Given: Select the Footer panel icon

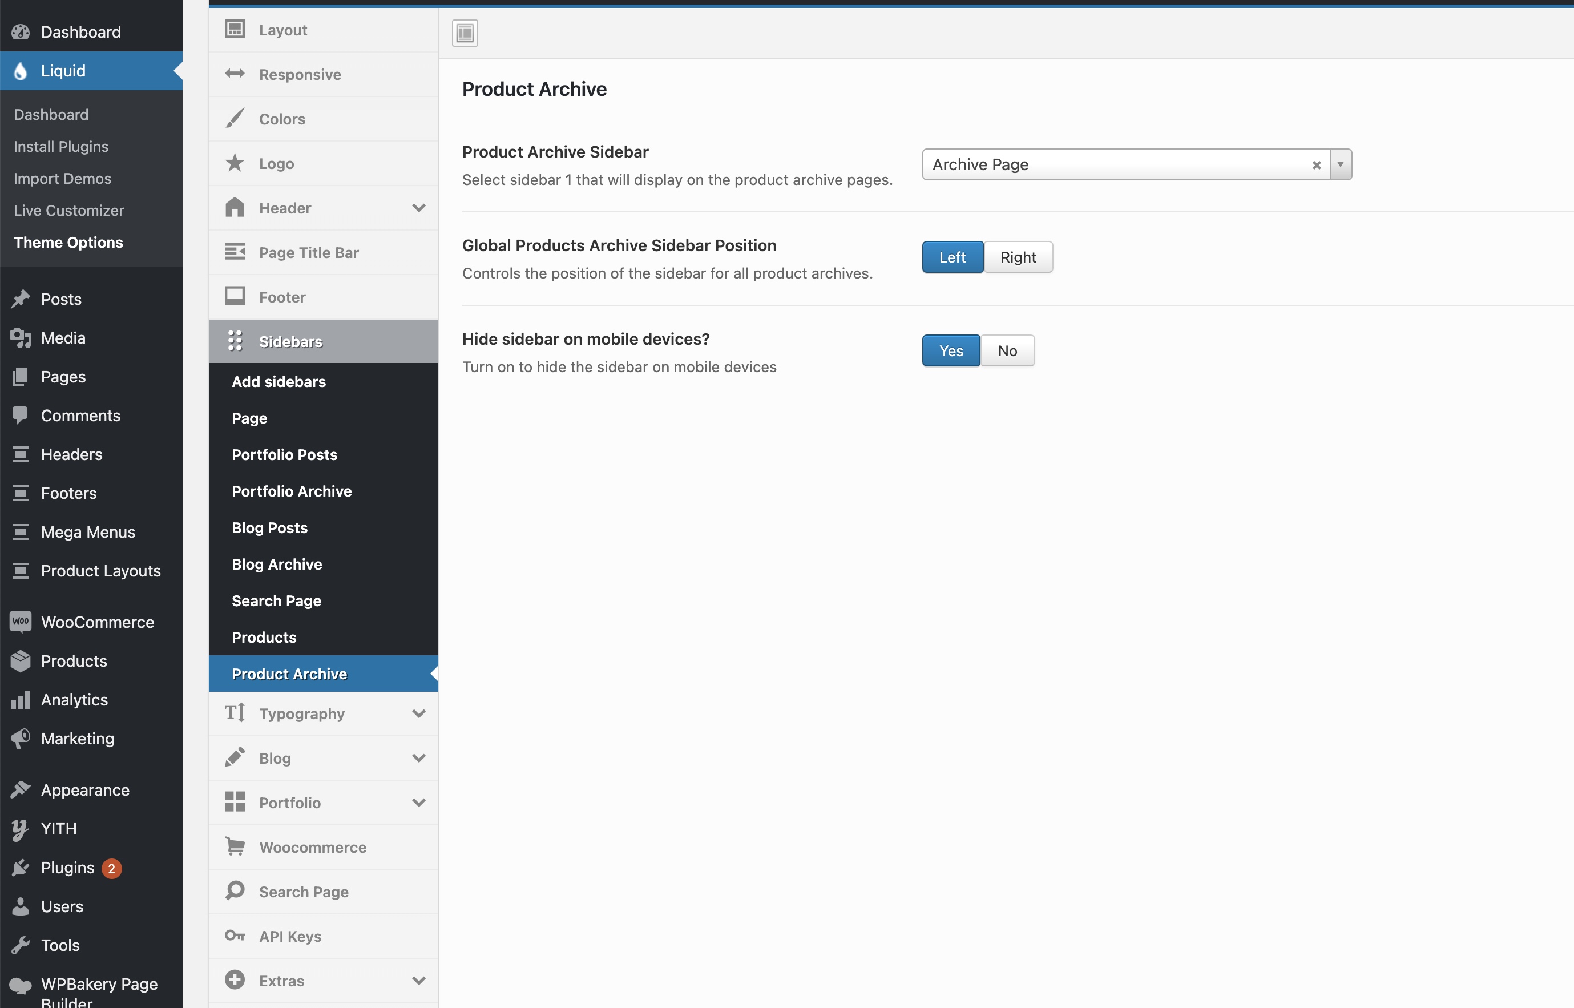Looking at the screenshot, I should coord(236,296).
